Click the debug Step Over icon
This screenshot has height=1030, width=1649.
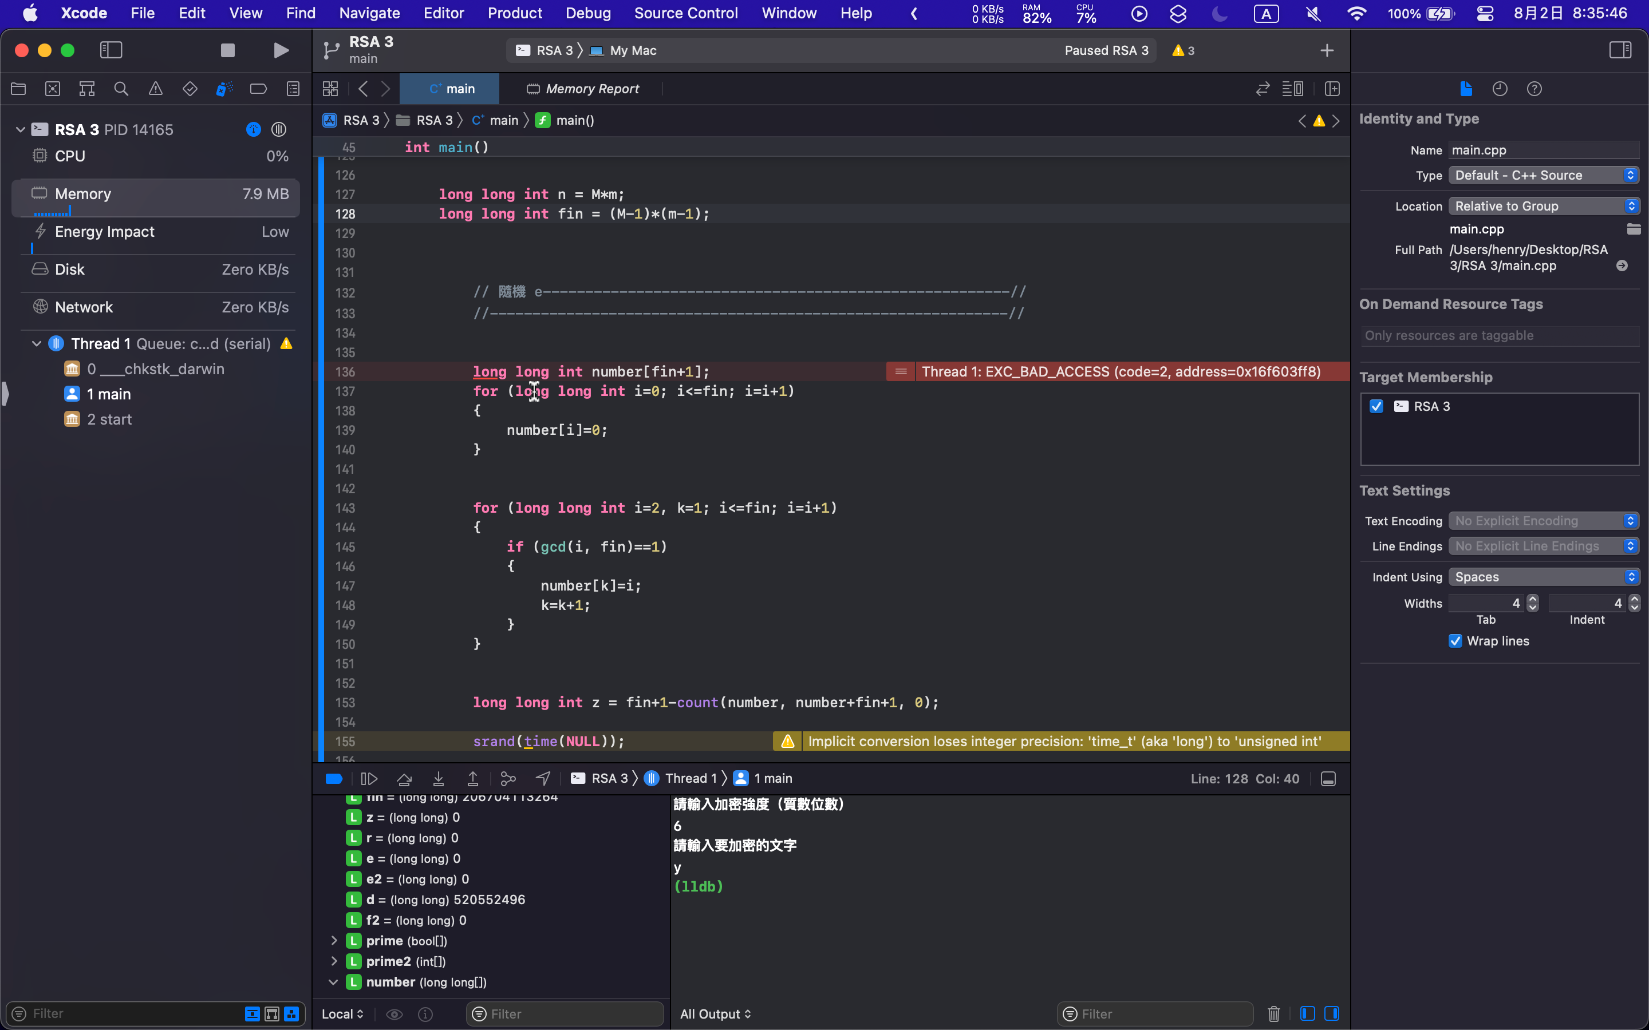click(404, 778)
